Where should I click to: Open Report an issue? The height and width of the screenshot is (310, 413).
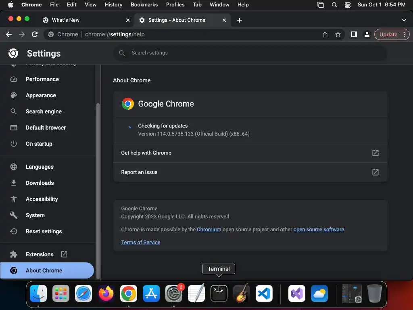point(250,172)
